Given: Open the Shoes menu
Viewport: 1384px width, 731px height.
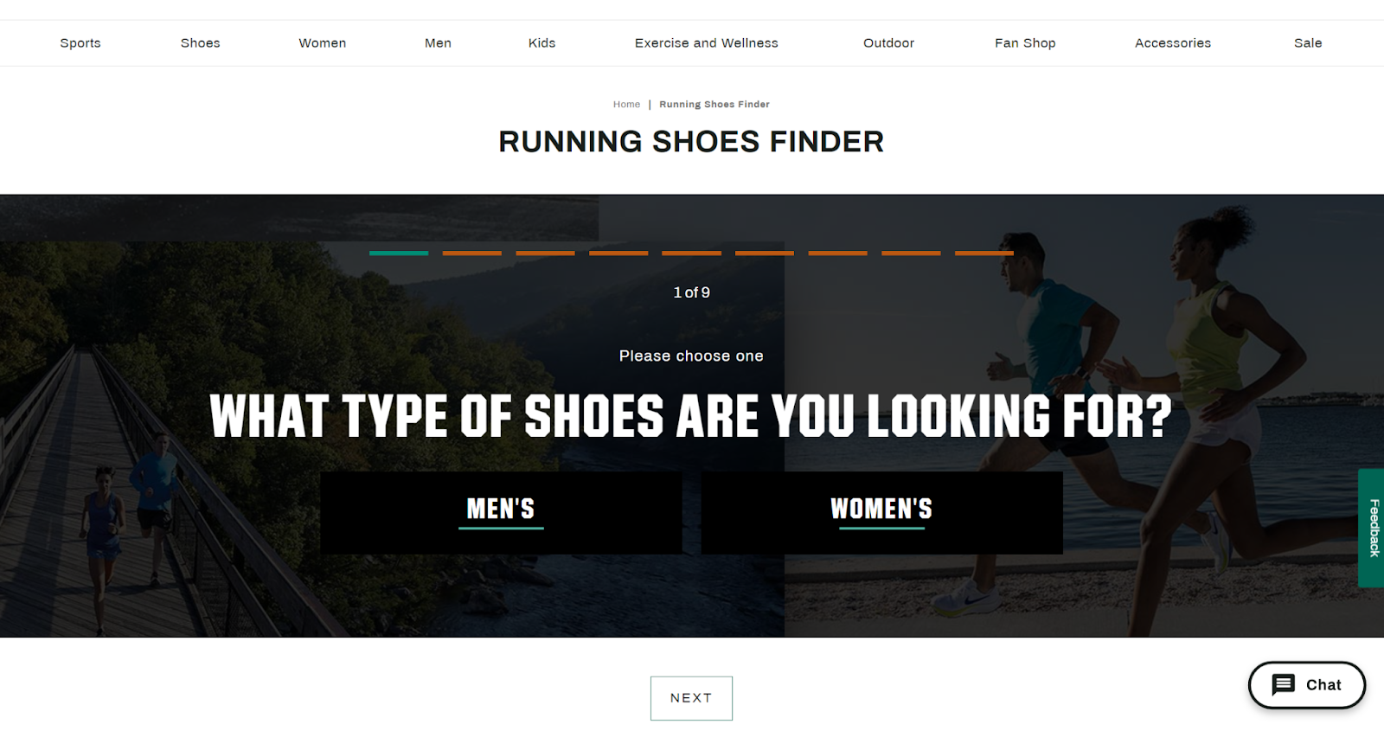Looking at the screenshot, I should click(200, 43).
